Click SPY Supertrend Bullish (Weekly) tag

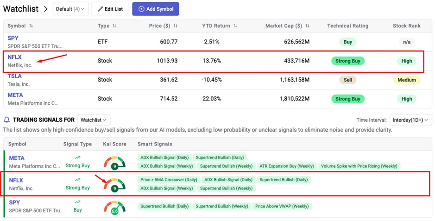coord(222,206)
